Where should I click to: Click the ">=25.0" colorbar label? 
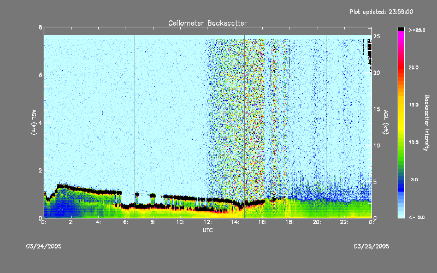[417, 30]
